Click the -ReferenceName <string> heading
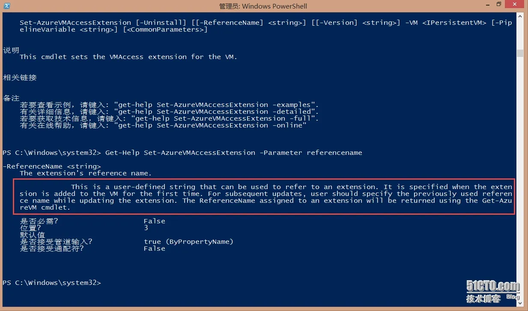The height and width of the screenshot is (311, 528). 52,166
